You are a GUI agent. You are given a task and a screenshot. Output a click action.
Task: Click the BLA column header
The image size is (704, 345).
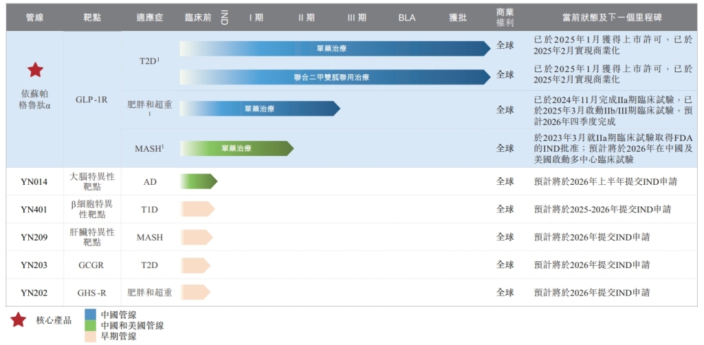(x=407, y=18)
